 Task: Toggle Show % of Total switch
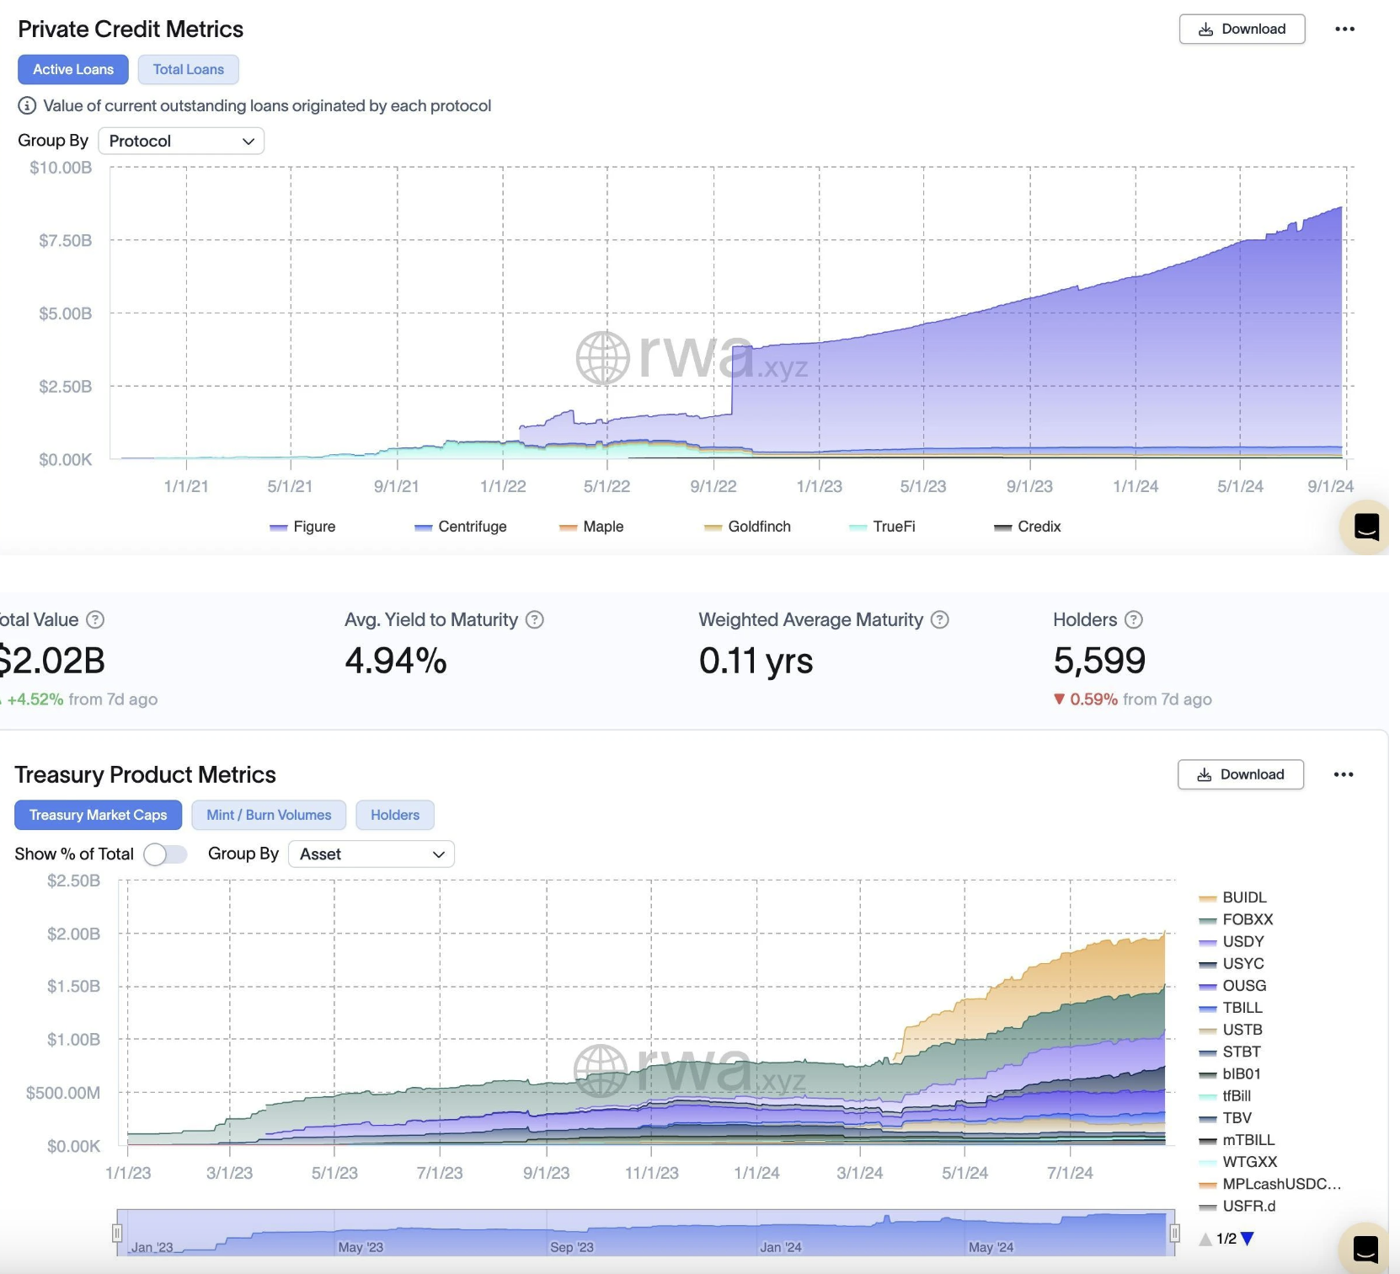[165, 854]
